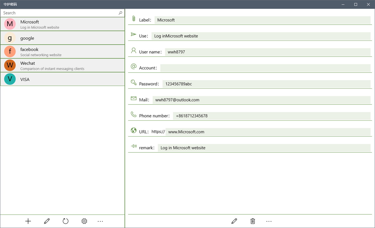The height and width of the screenshot is (228, 375).
Task: Click the 'remark:' caption
Action: point(147,148)
